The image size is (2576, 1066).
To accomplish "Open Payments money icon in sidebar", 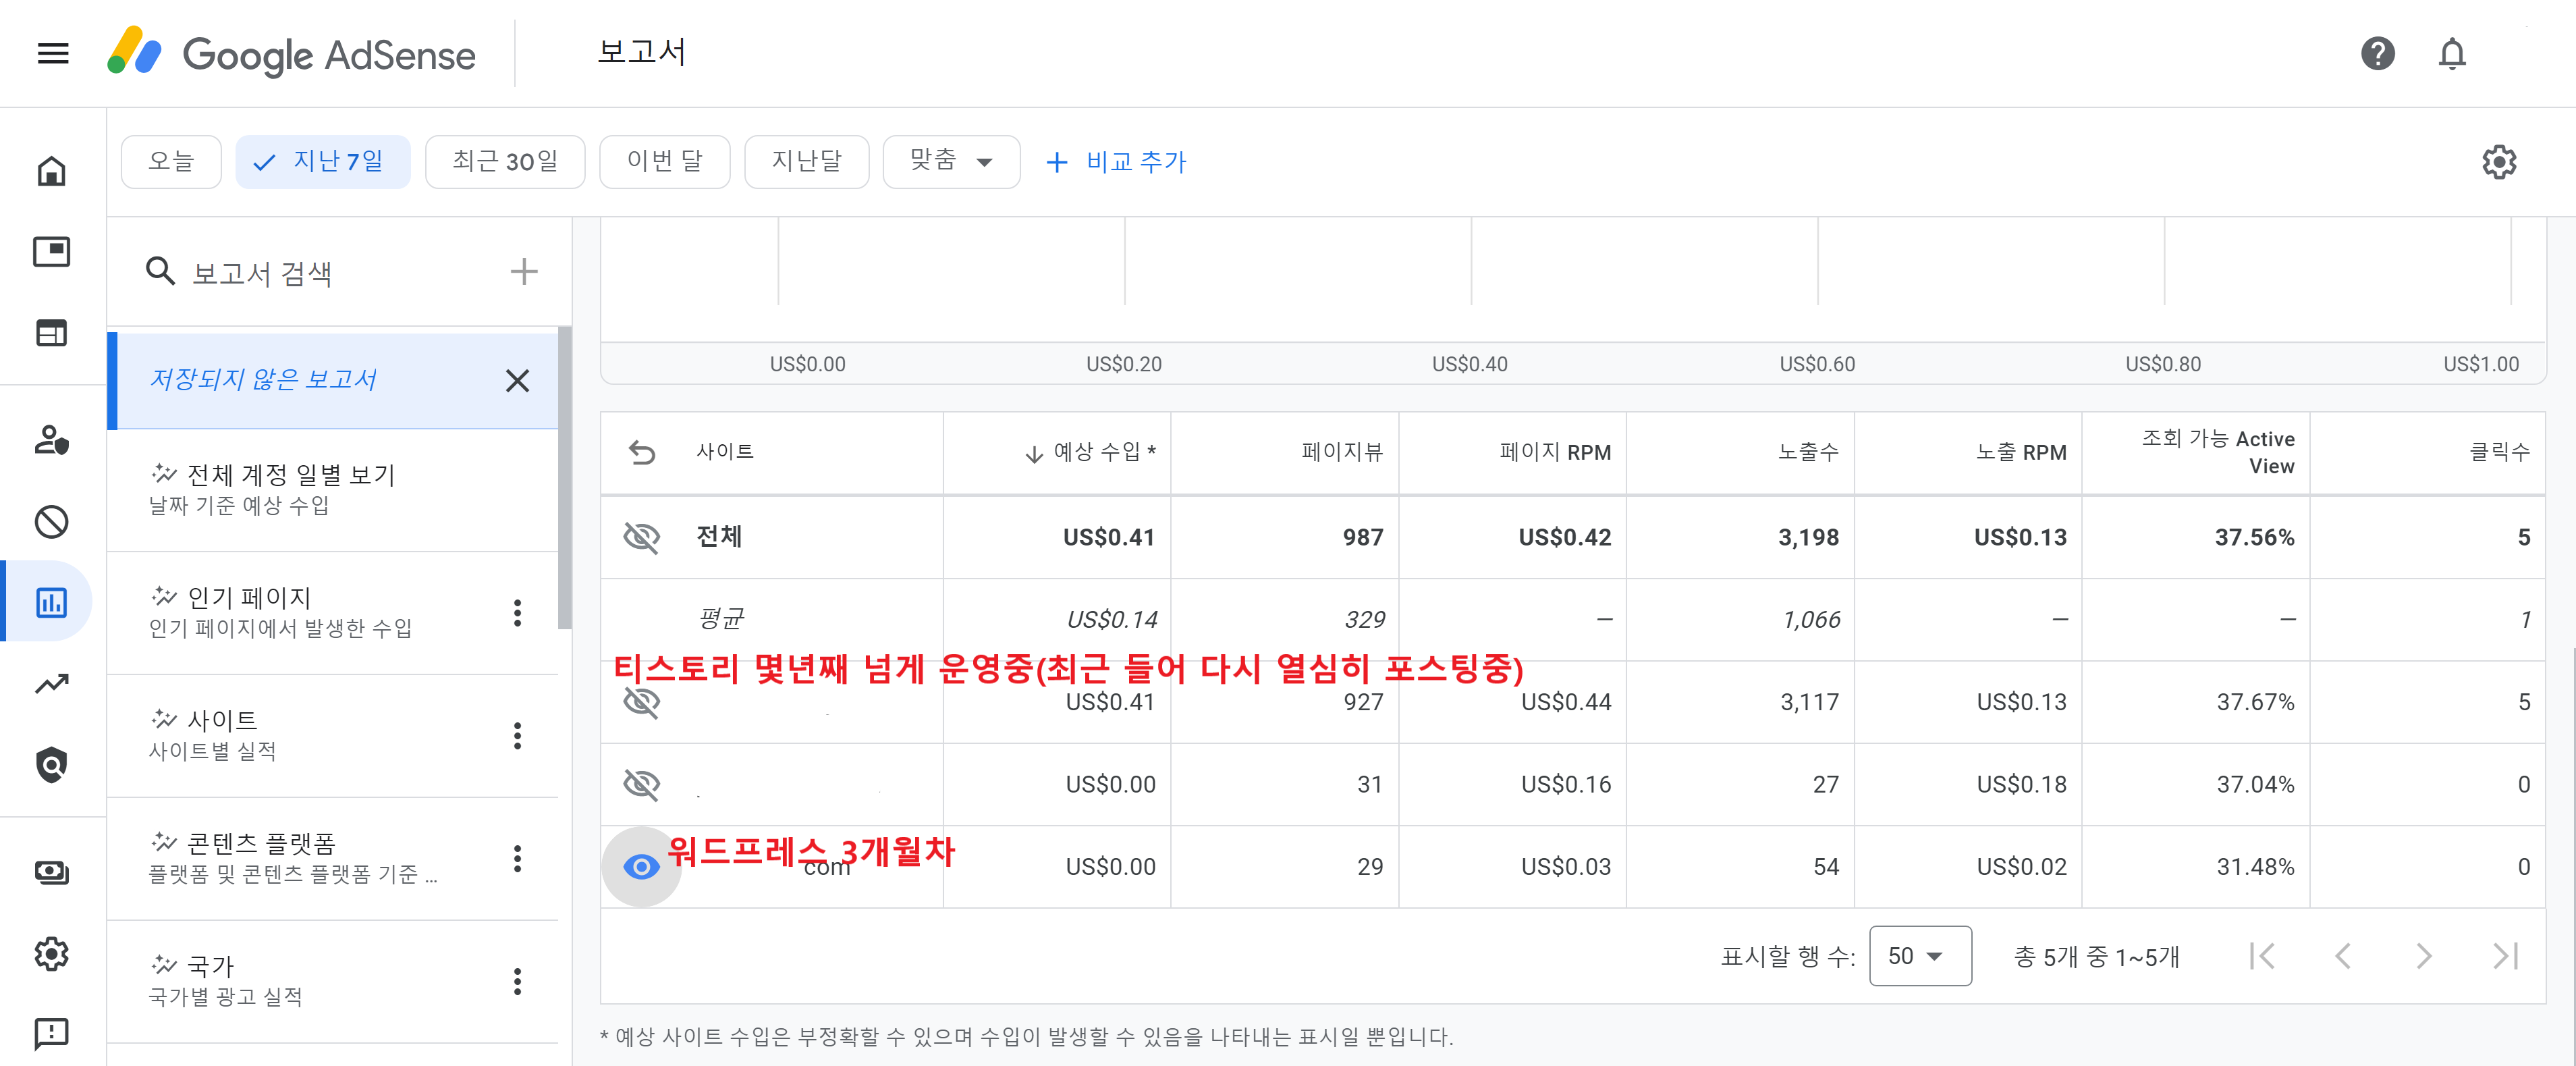I will (x=52, y=872).
